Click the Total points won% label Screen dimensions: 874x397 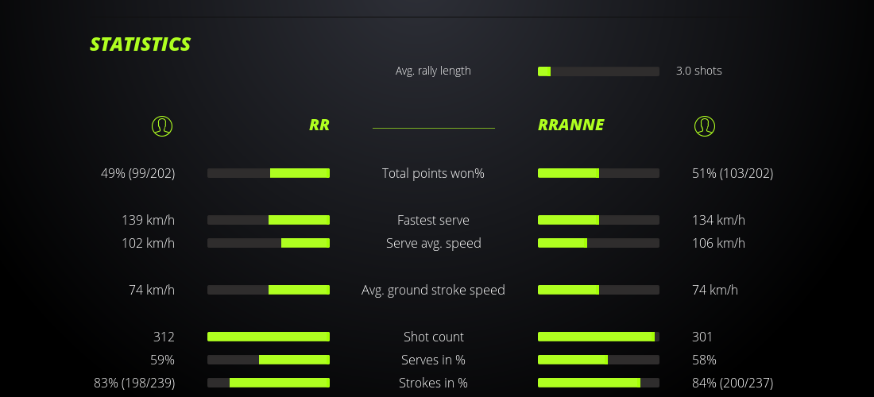pyautogui.click(x=433, y=173)
